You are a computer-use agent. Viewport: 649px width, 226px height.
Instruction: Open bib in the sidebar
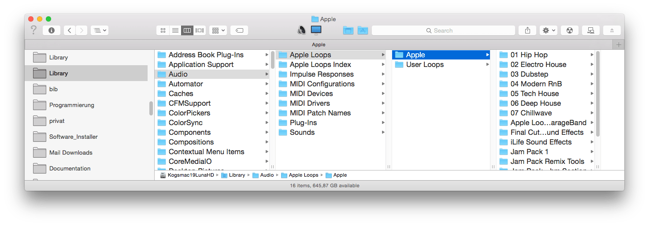86,89
